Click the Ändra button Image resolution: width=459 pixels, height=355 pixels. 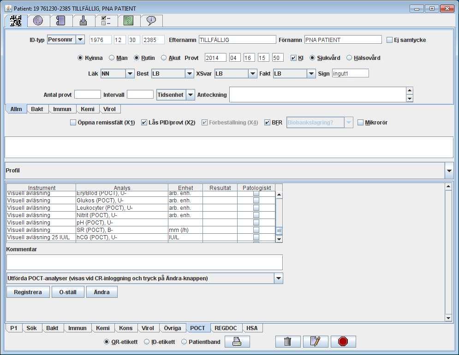tap(102, 292)
